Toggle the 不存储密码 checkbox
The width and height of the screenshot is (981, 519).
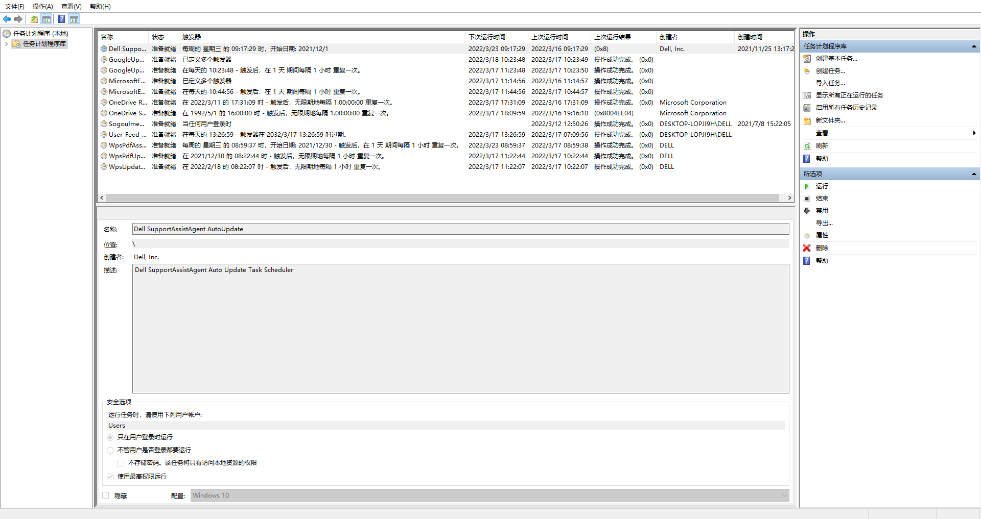(x=121, y=463)
